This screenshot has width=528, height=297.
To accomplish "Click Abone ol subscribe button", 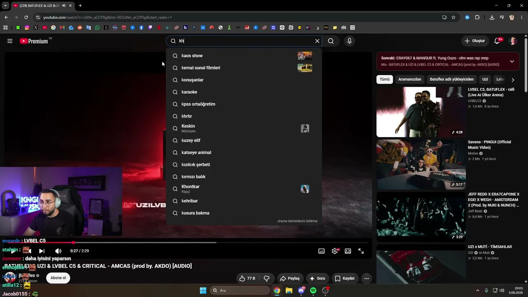I will (58, 278).
